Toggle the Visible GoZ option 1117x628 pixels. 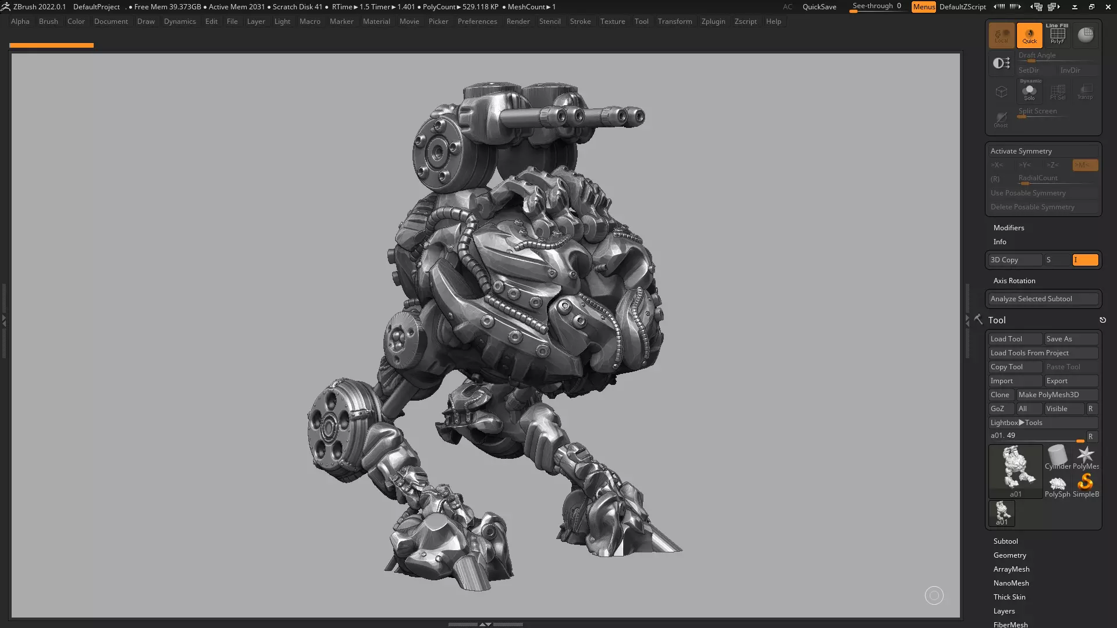point(1063,409)
